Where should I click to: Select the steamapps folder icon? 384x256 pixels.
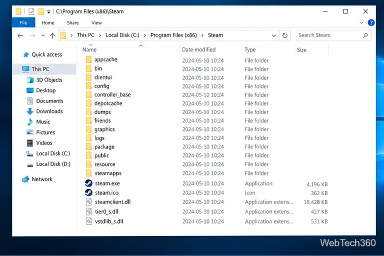[88, 173]
